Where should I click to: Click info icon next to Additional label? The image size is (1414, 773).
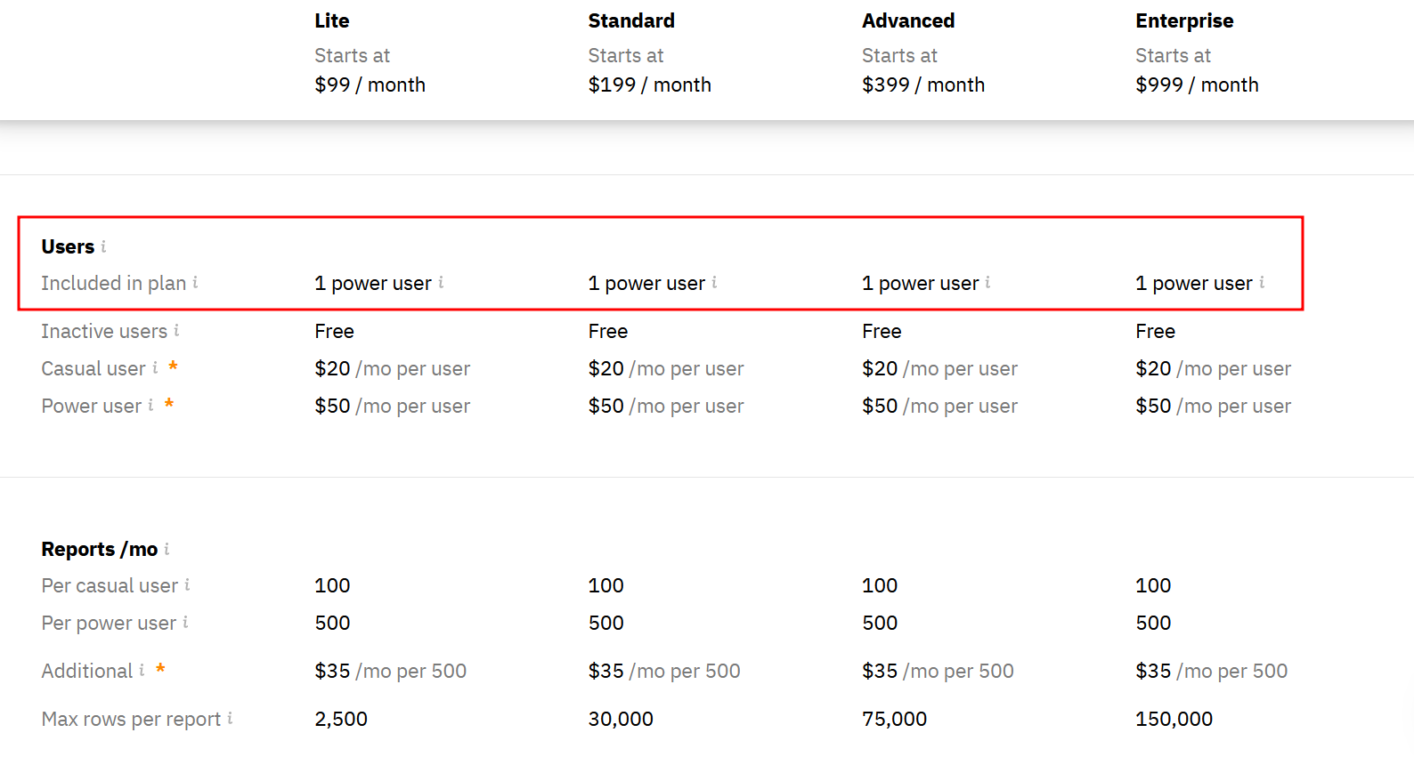pyautogui.click(x=142, y=670)
